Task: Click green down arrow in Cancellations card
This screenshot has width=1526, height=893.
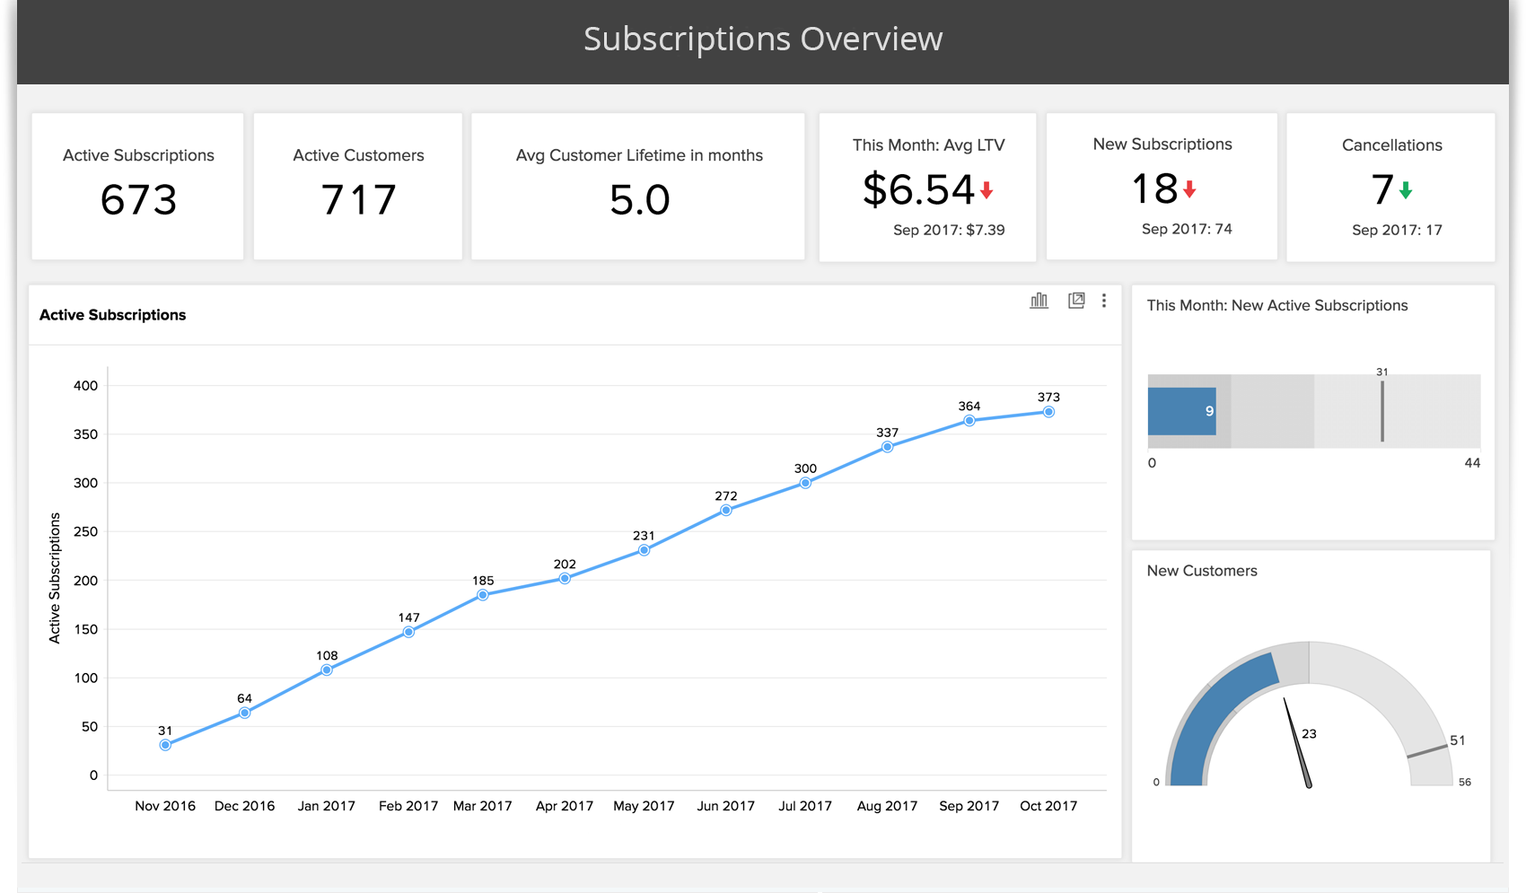Action: point(1406,190)
